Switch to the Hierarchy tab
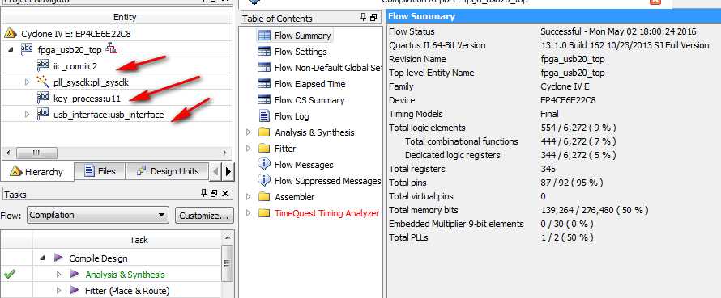This screenshot has width=721, height=298. (36, 172)
